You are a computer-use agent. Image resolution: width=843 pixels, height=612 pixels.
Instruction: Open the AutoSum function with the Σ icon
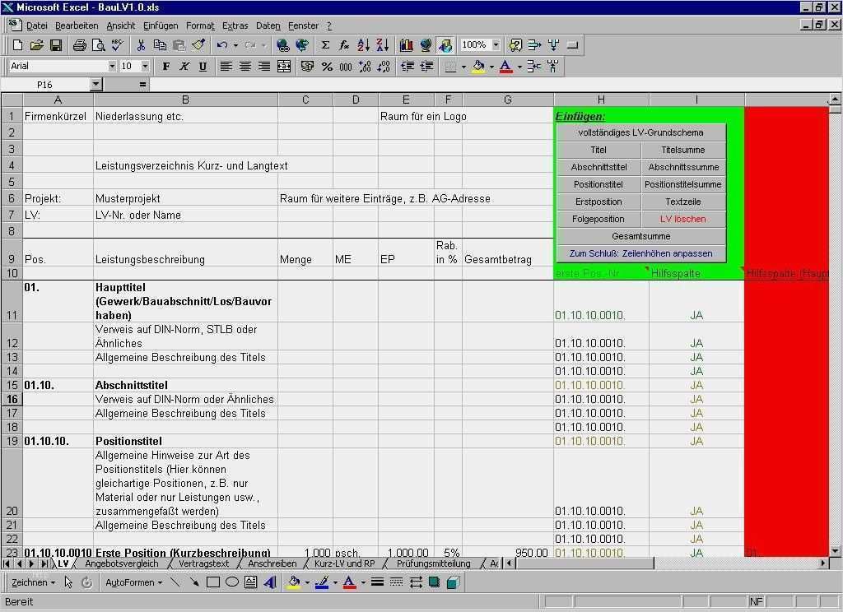(x=327, y=45)
